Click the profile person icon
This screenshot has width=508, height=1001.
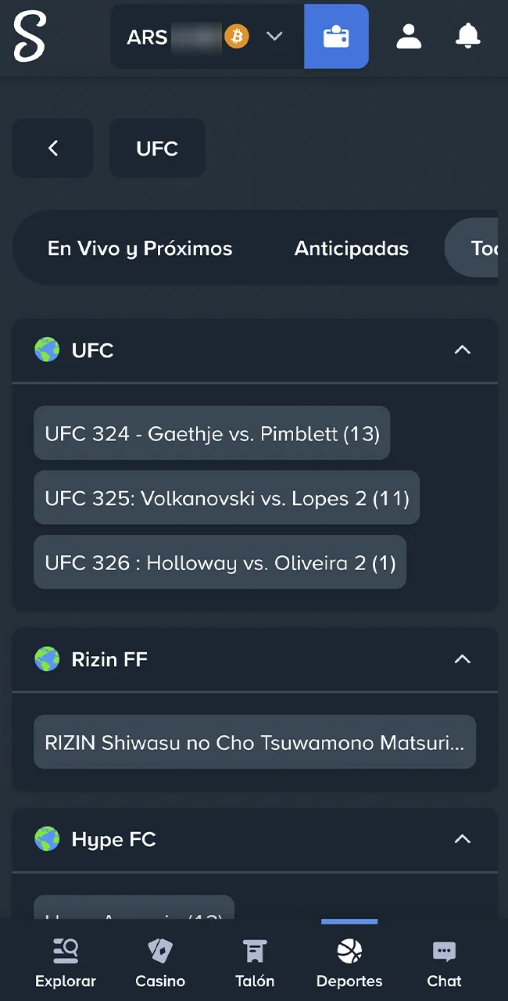point(409,36)
